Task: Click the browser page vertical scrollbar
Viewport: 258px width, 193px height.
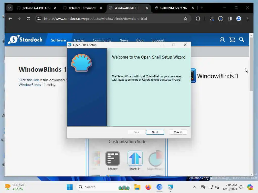Action: click(x=251, y=64)
